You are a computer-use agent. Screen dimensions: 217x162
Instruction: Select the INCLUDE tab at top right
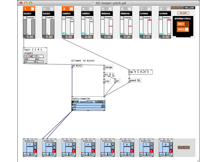(189, 8)
